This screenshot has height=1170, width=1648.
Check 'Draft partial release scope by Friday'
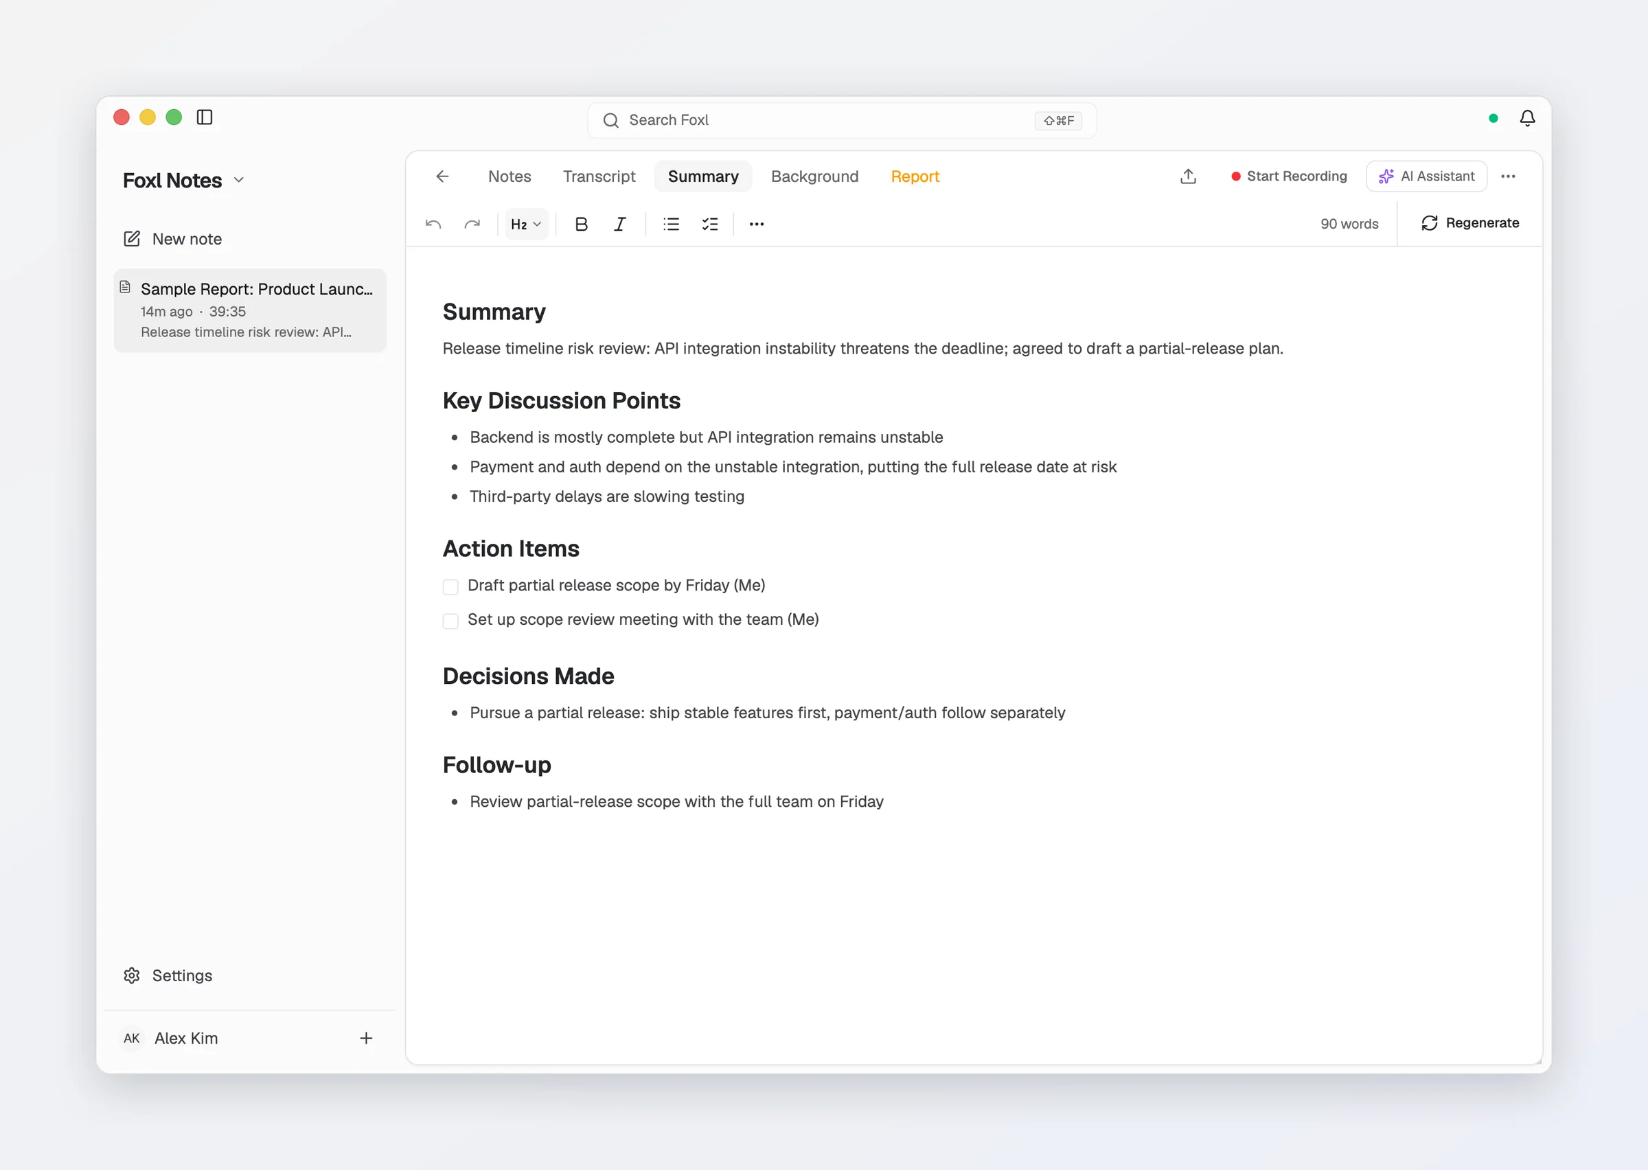click(x=450, y=586)
